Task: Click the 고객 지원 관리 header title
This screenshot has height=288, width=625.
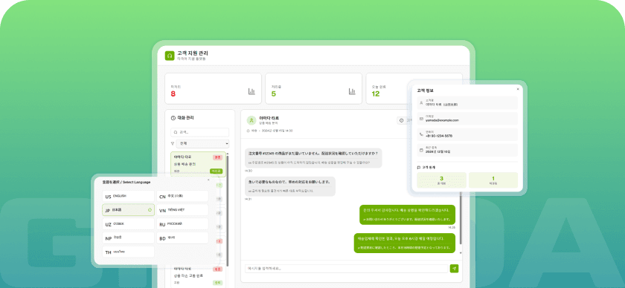Action: tap(193, 53)
